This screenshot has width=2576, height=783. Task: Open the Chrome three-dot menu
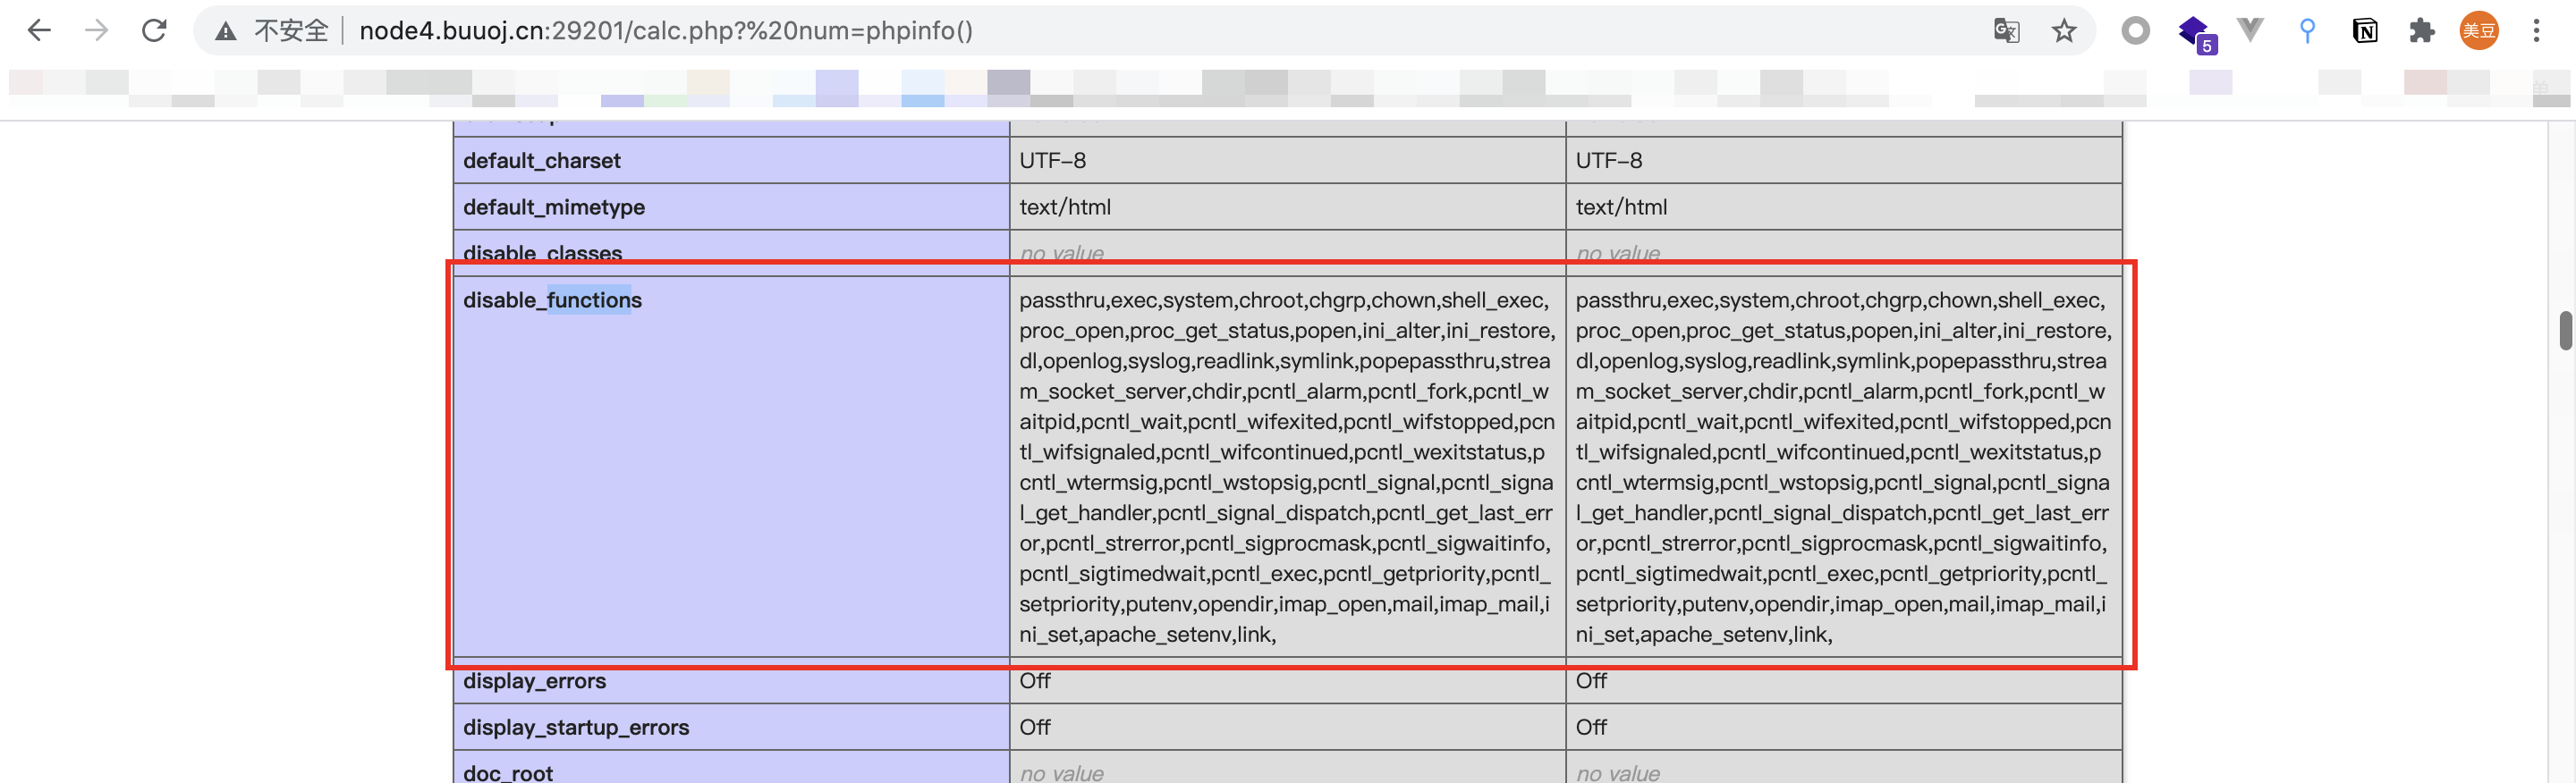2536,31
